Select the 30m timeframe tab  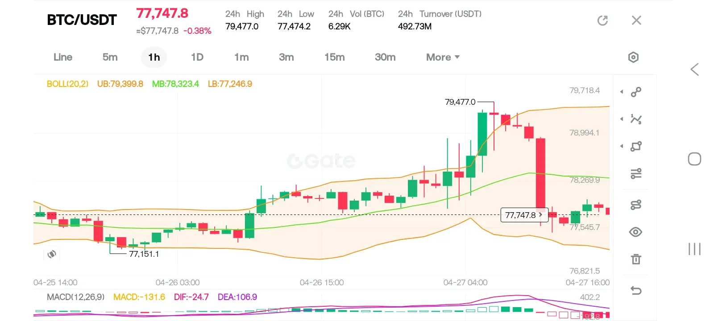(x=385, y=57)
